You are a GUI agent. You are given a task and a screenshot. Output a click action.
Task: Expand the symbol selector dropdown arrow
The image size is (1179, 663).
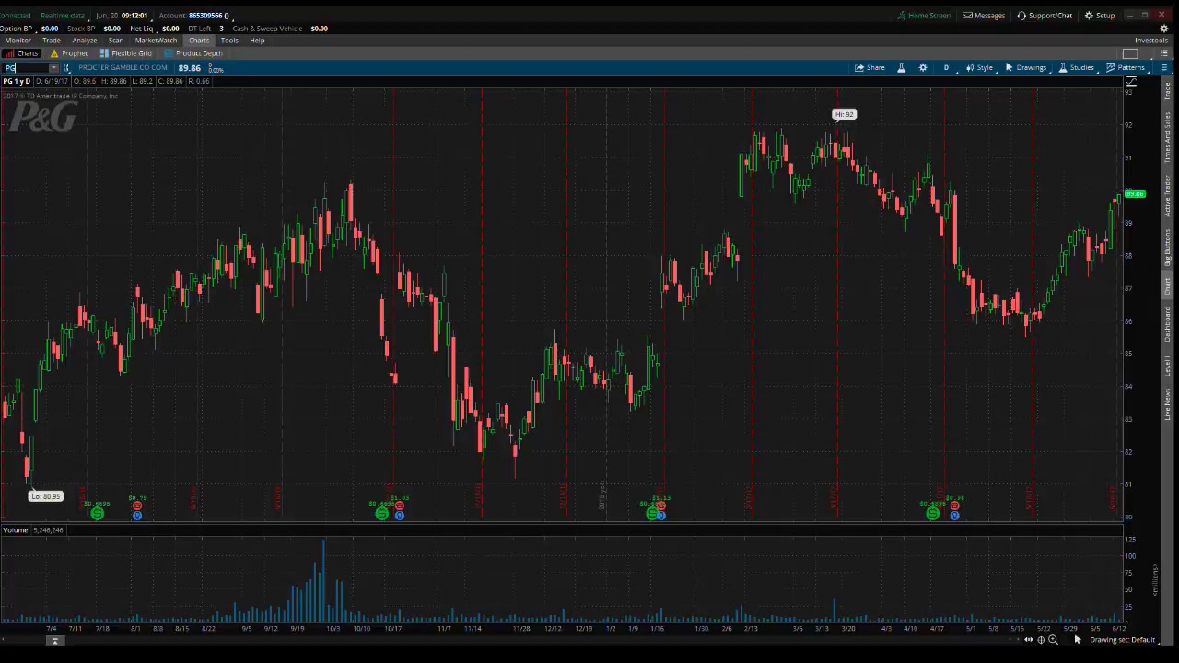53,68
